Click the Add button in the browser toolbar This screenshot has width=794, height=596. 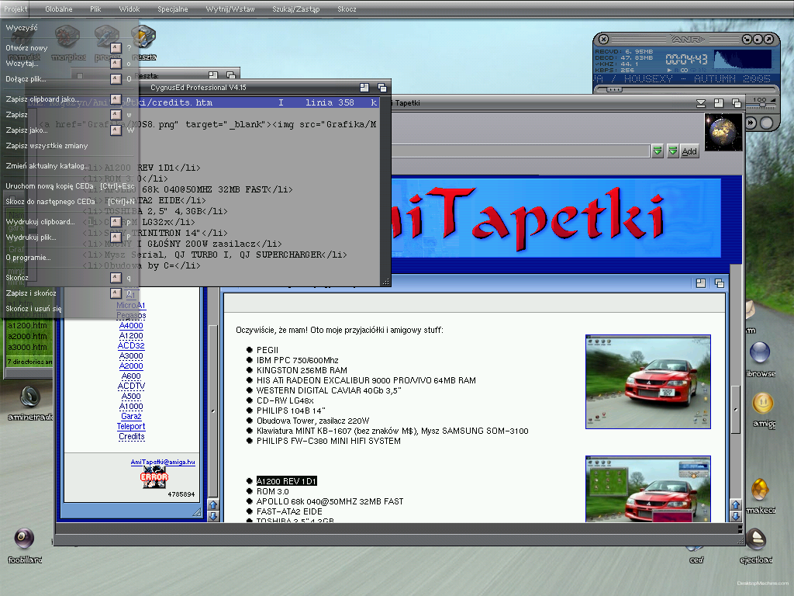(689, 151)
